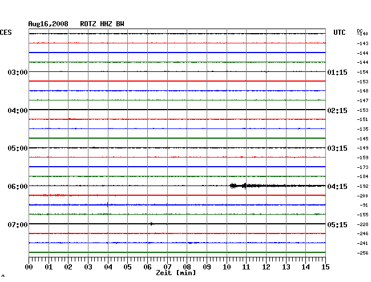Click the 12 minute axis tick label

[x=266, y=267]
